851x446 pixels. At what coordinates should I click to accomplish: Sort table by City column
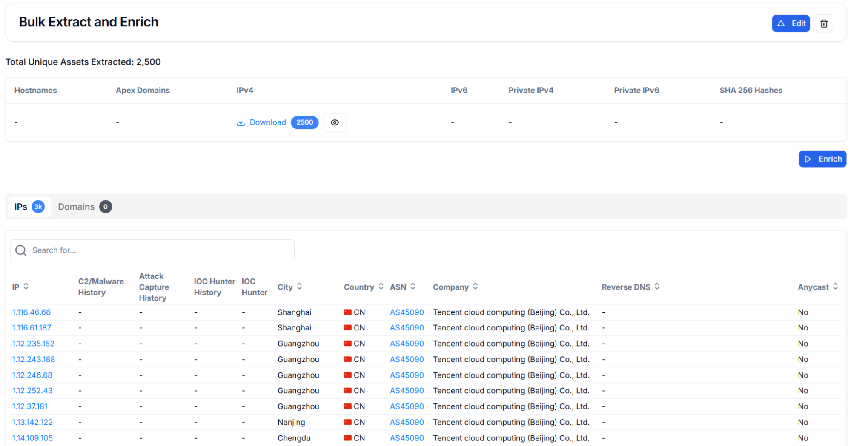tap(299, 287)
